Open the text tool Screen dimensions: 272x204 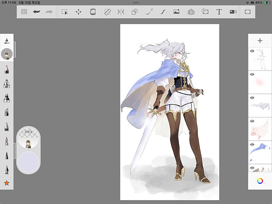pyautogui.click(x=219, y=12)
